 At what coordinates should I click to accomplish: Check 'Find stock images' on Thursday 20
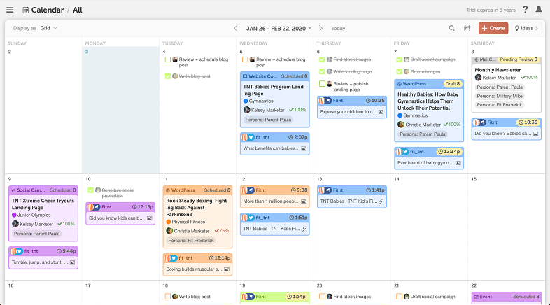322,297
